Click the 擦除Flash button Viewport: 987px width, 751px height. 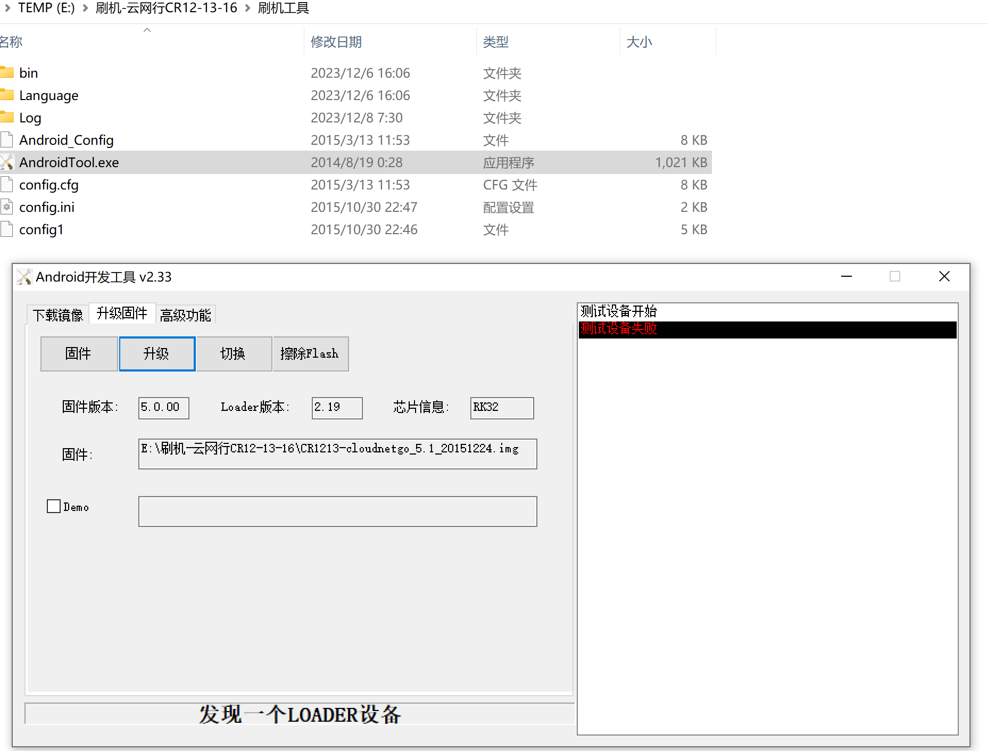[x=311, y=353]
